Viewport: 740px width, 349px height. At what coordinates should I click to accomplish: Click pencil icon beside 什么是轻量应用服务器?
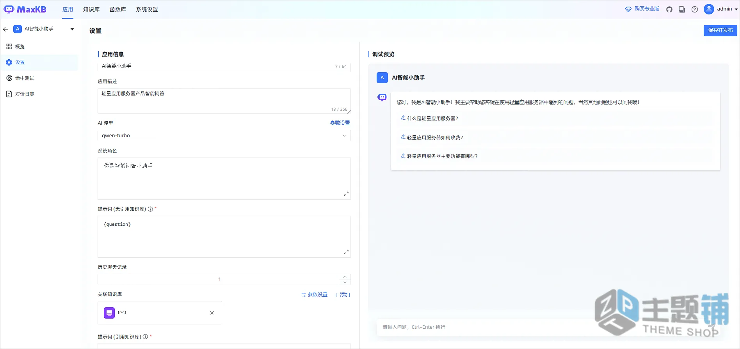(x=403, y=118)
